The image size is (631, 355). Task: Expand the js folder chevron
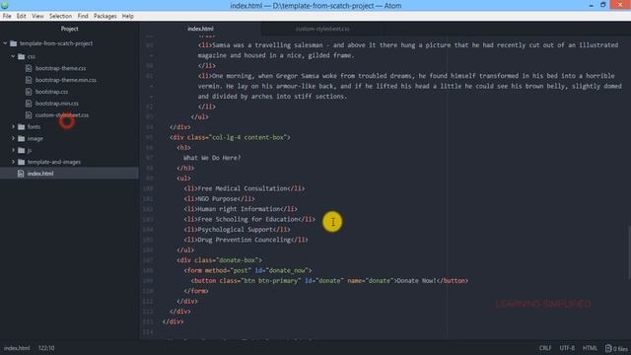(x=13, y=150)
